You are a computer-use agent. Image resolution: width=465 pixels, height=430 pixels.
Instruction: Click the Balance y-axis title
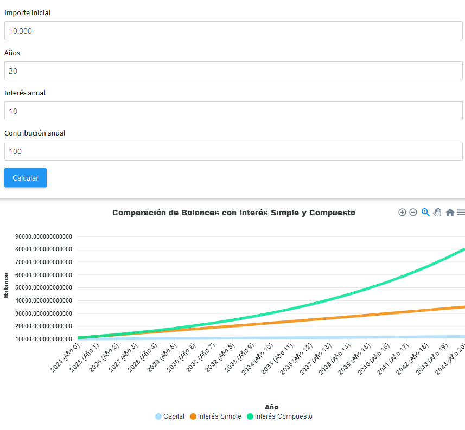(x=6, y=285)
